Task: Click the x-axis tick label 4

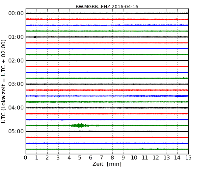Action: point(69,158)
